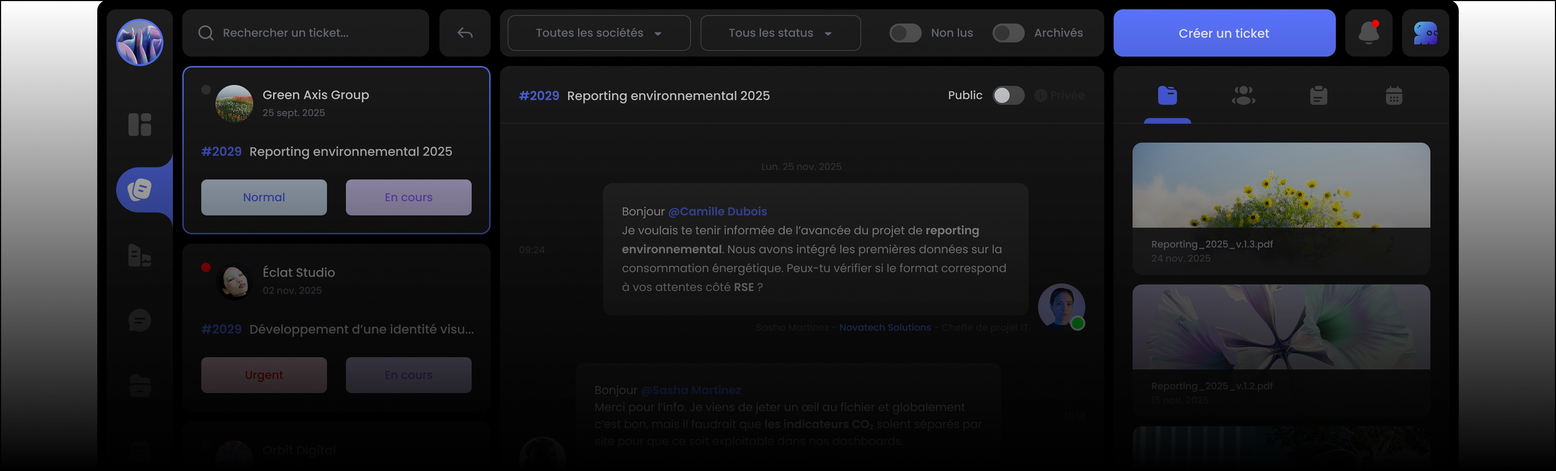Focus the Rechercher un ticket search field
The image size is (1556, 471).
coord(306,33)
